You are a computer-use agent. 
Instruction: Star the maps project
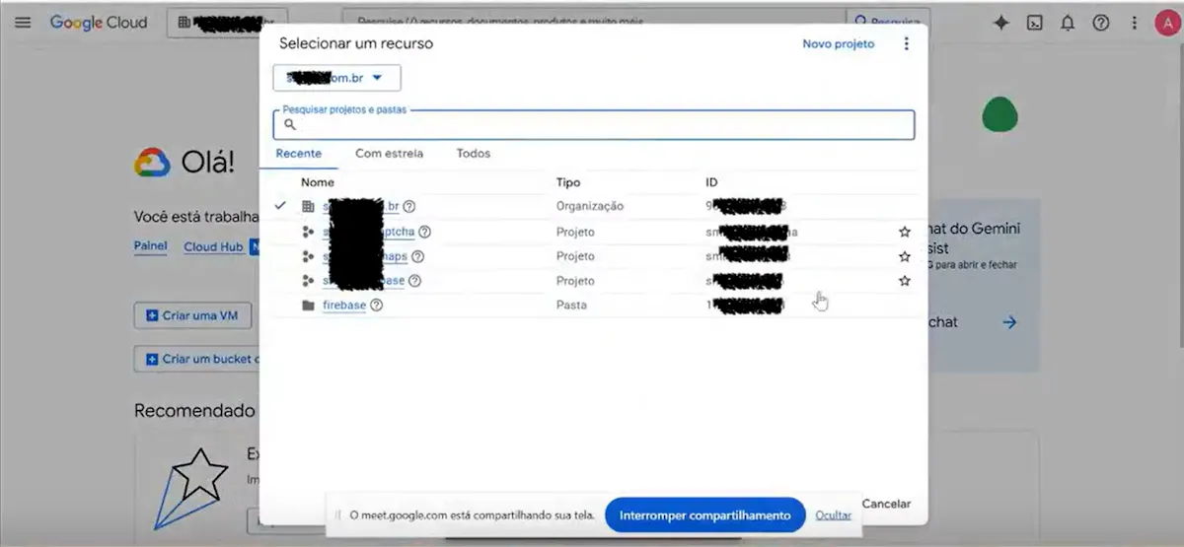[x=904, y=256]
